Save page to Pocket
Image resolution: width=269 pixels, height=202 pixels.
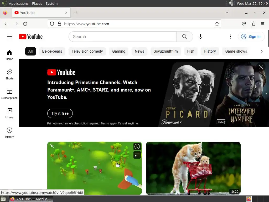point(244,24)
